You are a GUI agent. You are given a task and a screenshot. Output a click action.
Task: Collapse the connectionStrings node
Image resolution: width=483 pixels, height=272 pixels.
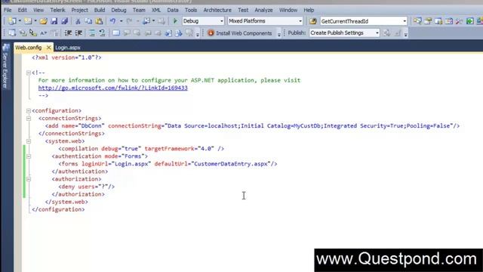(x=29, y=119)
